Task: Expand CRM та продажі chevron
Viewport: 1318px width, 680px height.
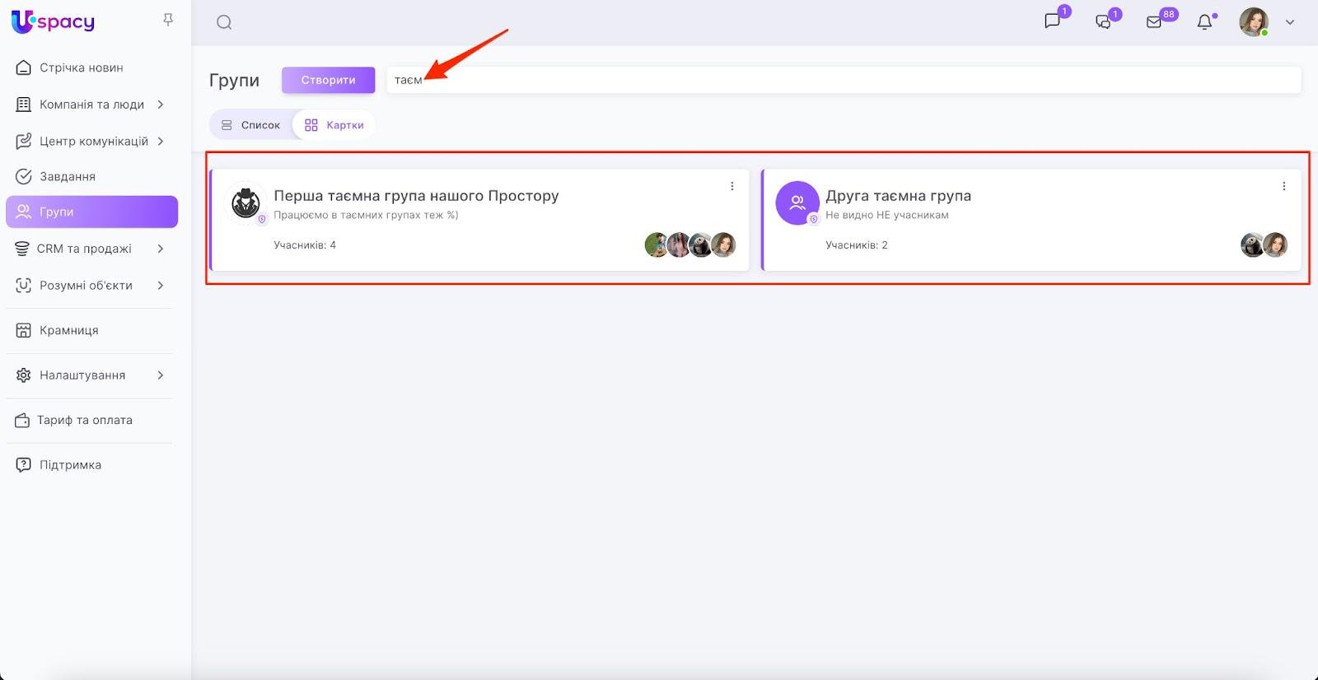Action: point(161,249)
